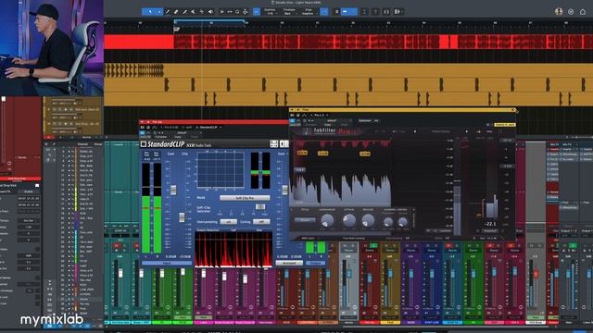Open StandardCLIP Mode selector Soft Clip Pro

click(245, 198)
